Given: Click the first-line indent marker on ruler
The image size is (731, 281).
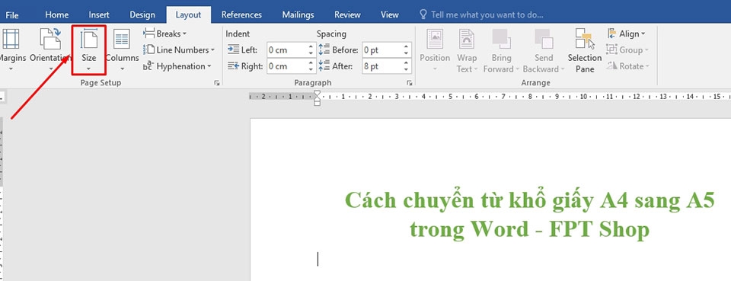Looking at the screenshot, I should [x=317, y=94].
